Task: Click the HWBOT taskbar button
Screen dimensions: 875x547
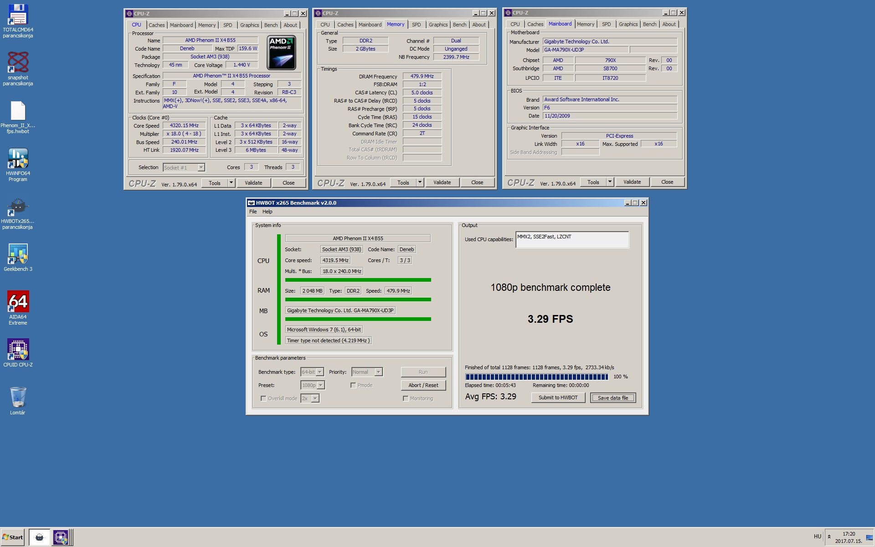Action: [x=39, y=537]
